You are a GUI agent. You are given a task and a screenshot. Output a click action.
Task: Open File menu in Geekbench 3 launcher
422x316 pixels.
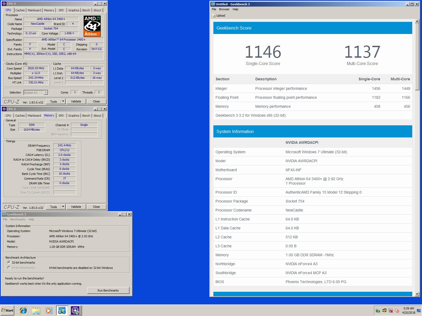(5, 219)
